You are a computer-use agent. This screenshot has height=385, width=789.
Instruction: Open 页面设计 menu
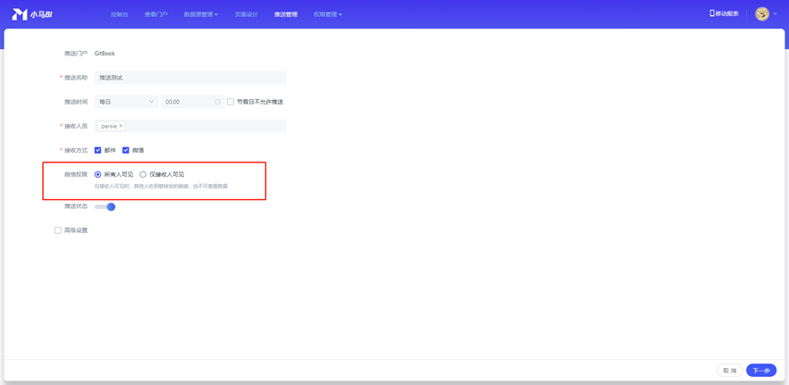click(x=246, y=14)
